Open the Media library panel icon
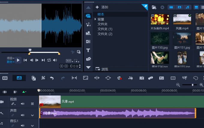 (x=88, y=16)
